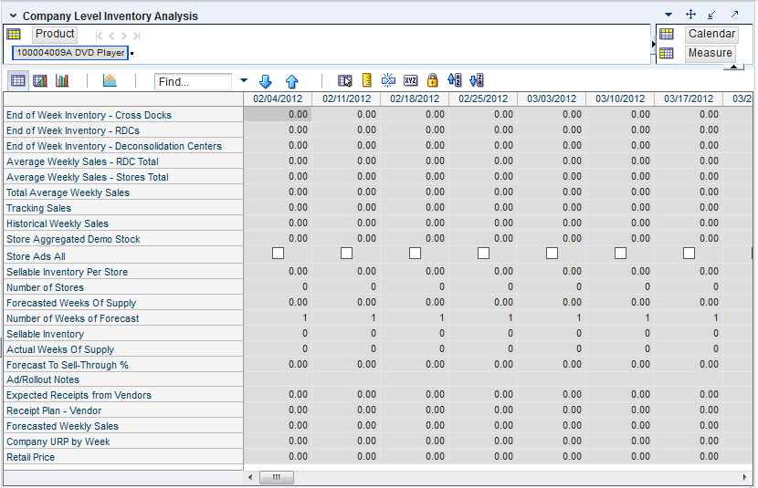Check Store Ads All for 02/04/2012
Viewport: 758px width, 488px height.
point(278,254)
